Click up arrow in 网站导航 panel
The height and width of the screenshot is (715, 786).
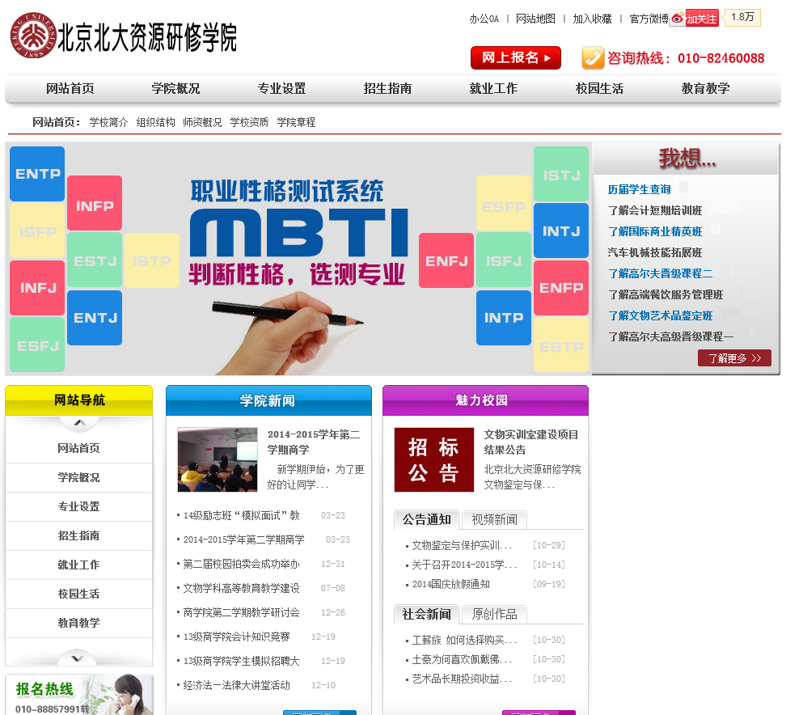click(x=79, y=423)
